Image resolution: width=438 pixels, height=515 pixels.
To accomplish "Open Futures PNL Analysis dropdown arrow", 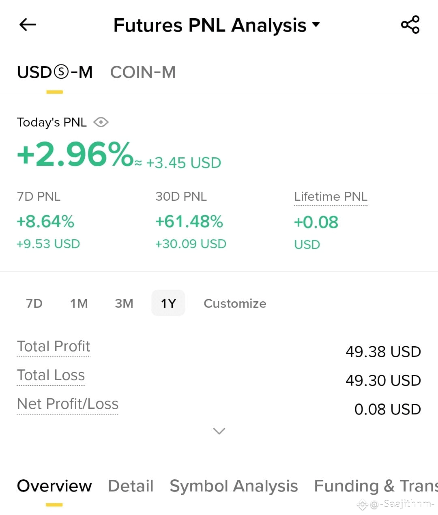I will 316,24.
